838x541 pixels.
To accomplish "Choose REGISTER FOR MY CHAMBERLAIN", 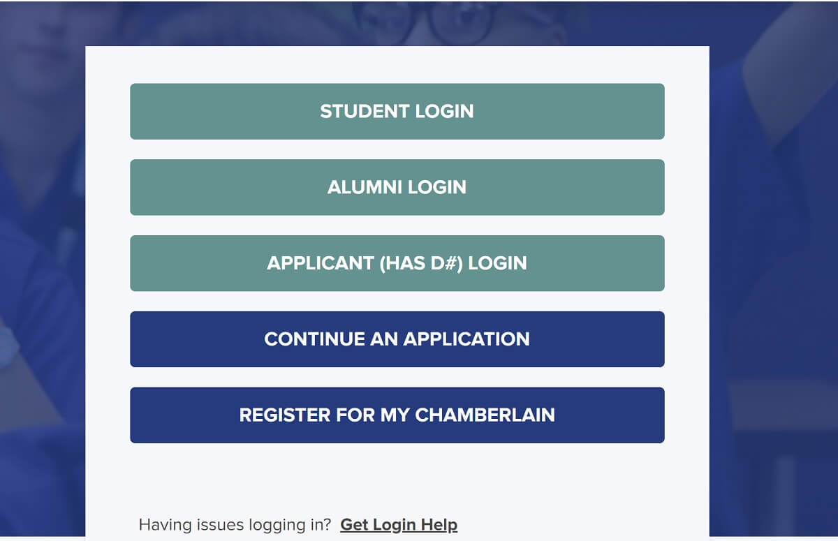I will 397,415.
